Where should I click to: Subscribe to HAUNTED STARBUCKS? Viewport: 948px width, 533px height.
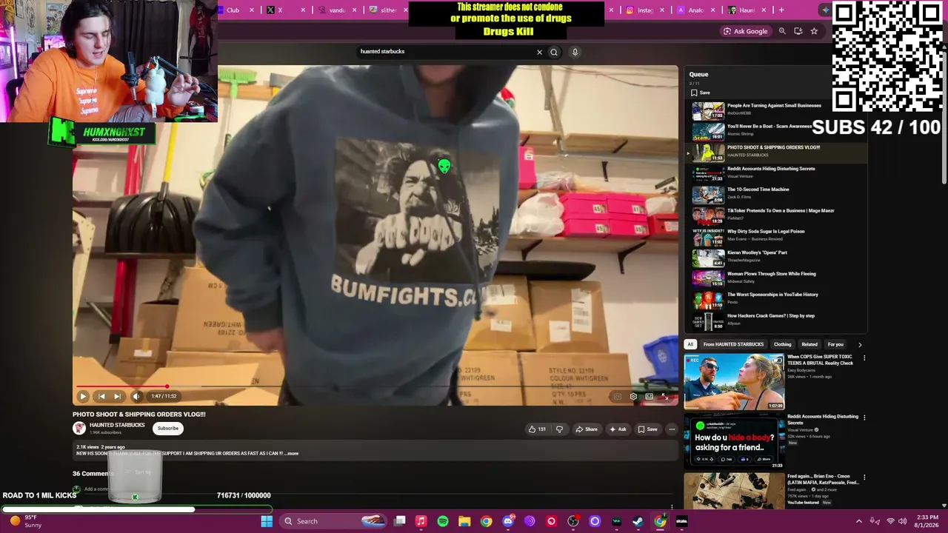click(x=168, y=428)
